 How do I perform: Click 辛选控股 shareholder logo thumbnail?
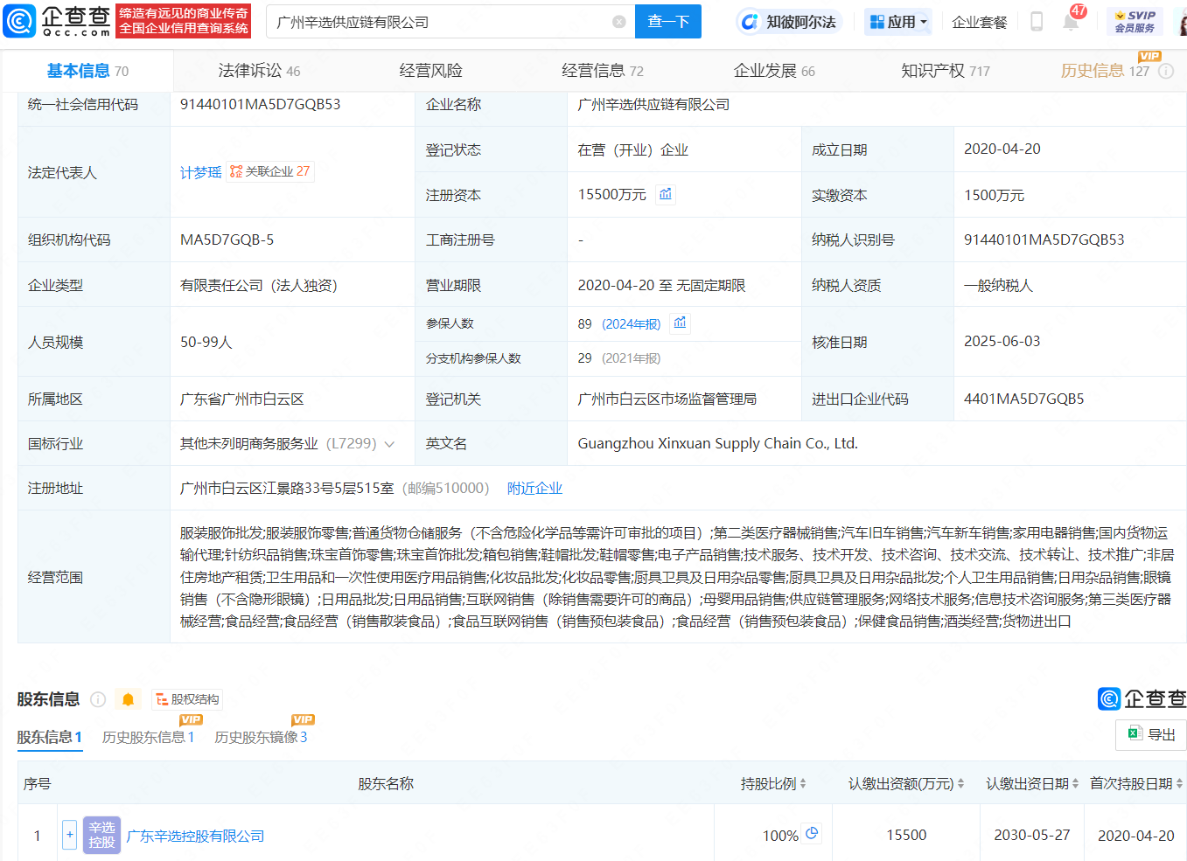coord(101,835)
